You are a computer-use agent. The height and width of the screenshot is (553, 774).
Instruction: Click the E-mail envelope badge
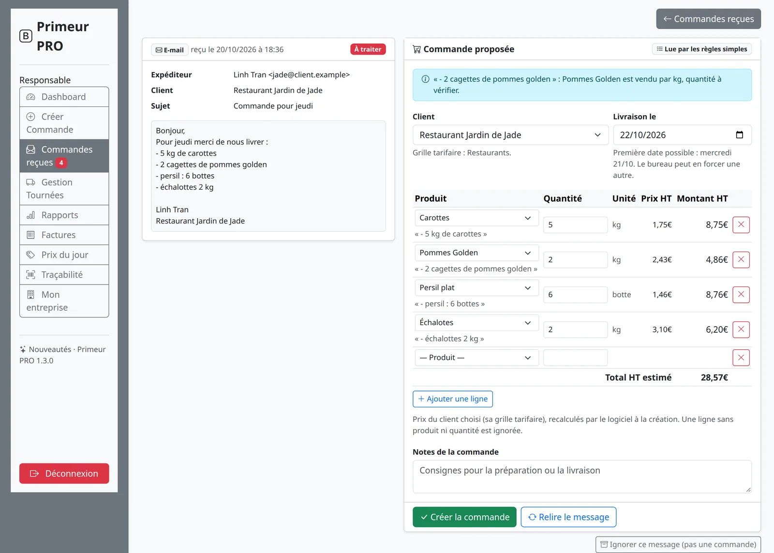[169, 50]
